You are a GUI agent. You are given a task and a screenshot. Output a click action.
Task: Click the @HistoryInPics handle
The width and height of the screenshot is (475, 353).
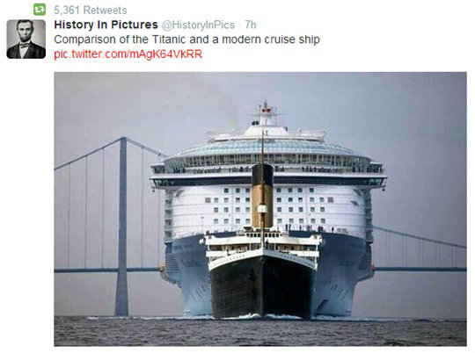pyautogui.click(x=198, y=25)
